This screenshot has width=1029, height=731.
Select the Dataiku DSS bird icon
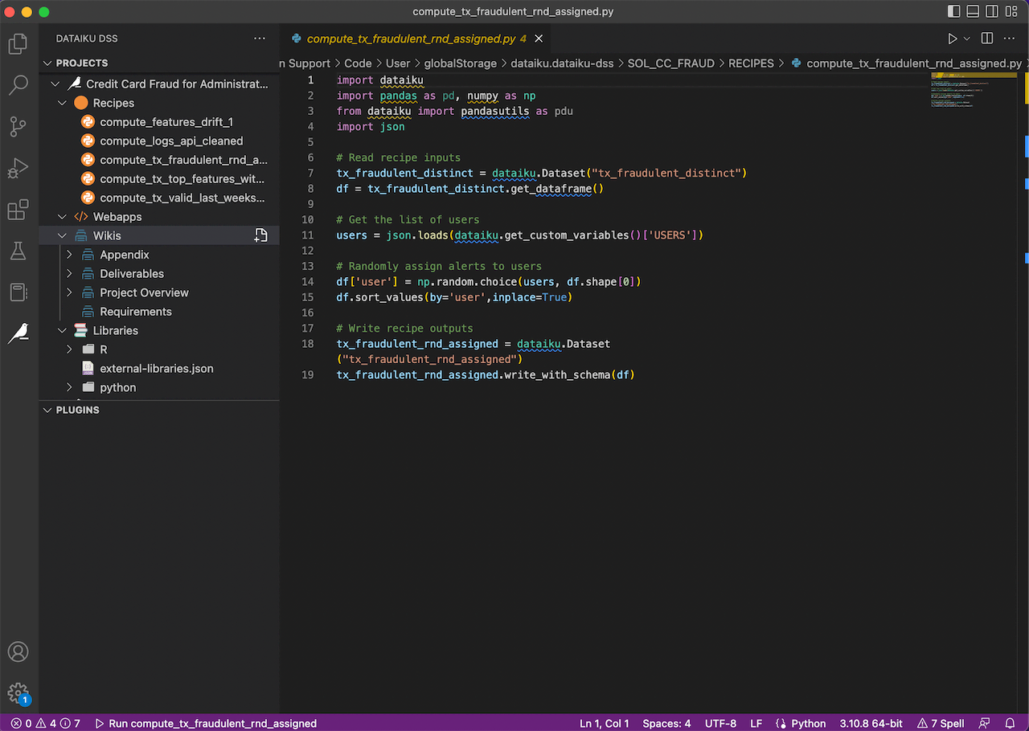click(18, 333)
